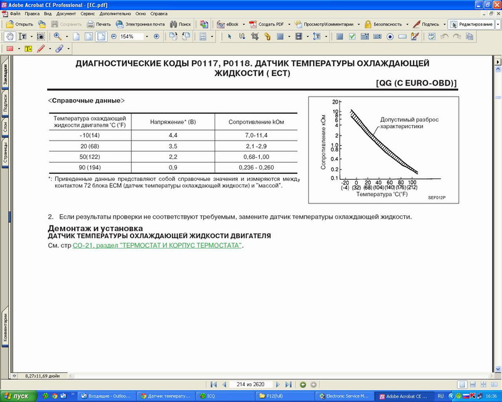
Task: Select the Text Field form tool
Action: click(402, 36)
